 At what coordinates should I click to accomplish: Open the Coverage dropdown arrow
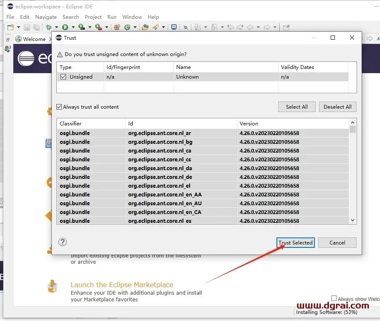click(90, 27)
